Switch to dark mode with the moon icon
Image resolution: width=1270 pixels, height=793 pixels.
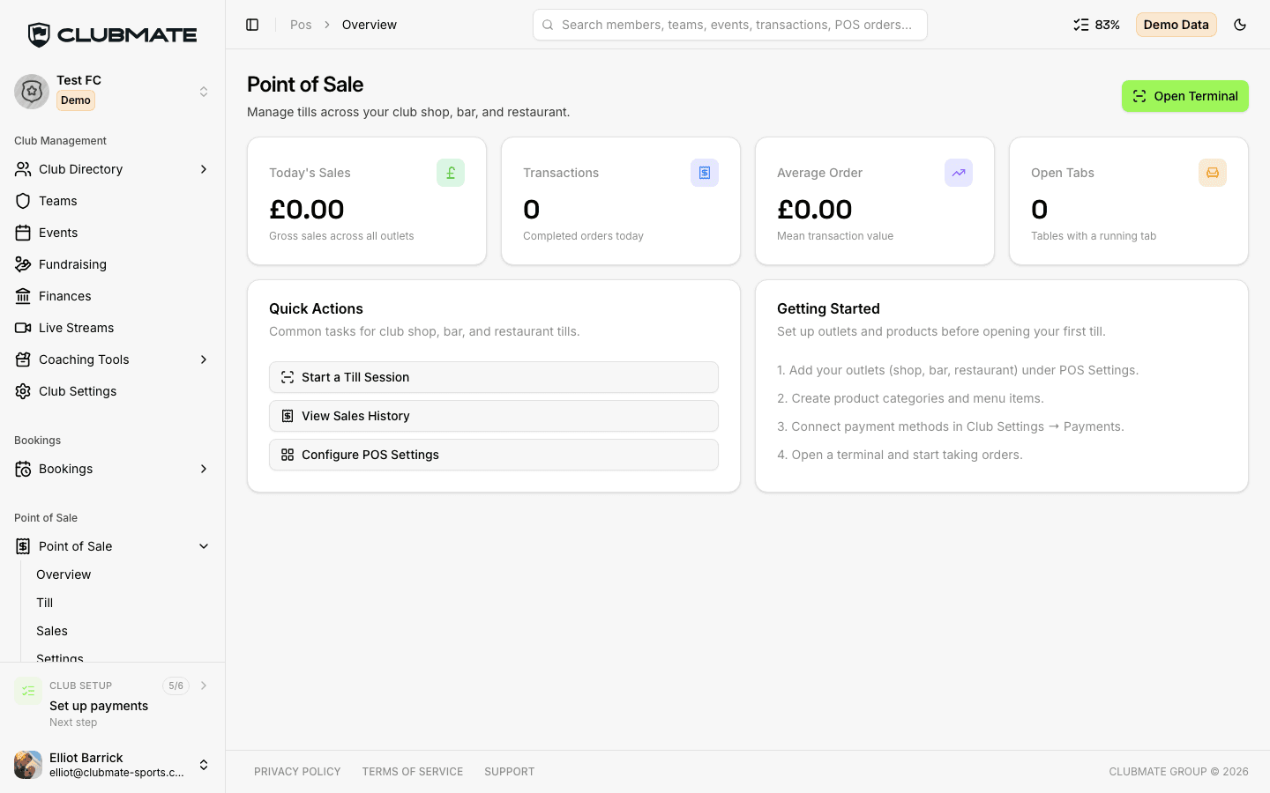1240,25
